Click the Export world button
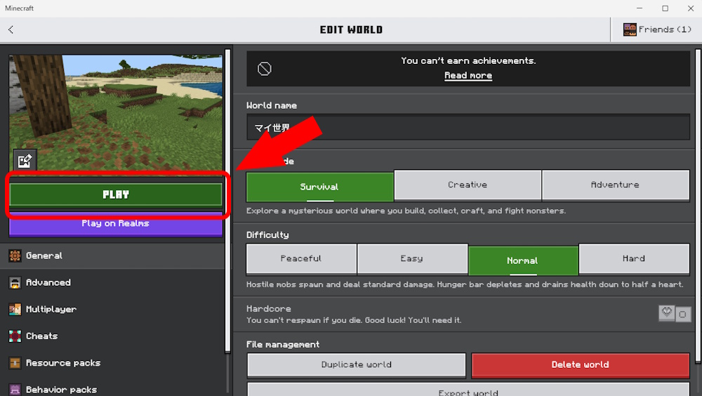 (468, 390)
